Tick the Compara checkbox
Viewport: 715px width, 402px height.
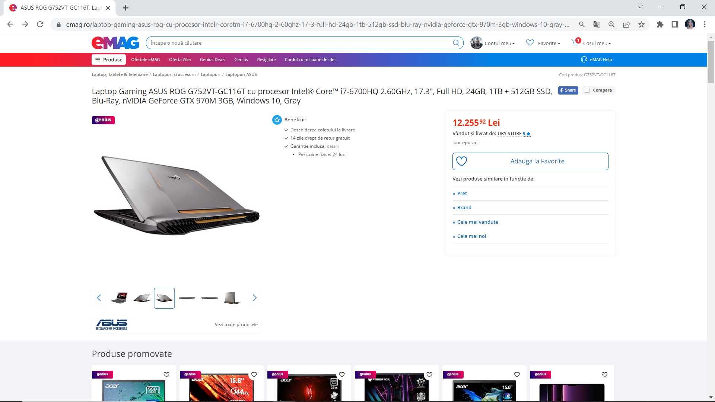pos(587,90)
